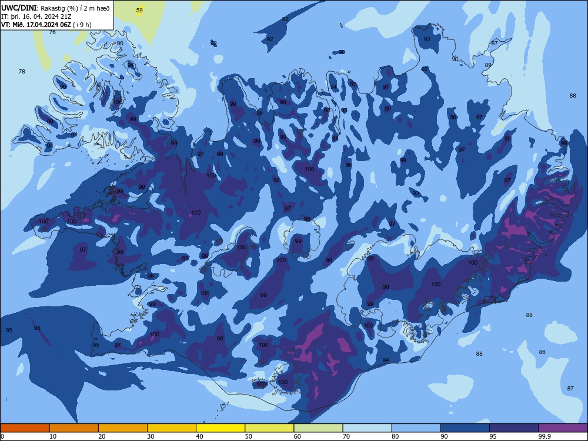
Task: Click the '30' legend tick label
Action: coord(151,436)
